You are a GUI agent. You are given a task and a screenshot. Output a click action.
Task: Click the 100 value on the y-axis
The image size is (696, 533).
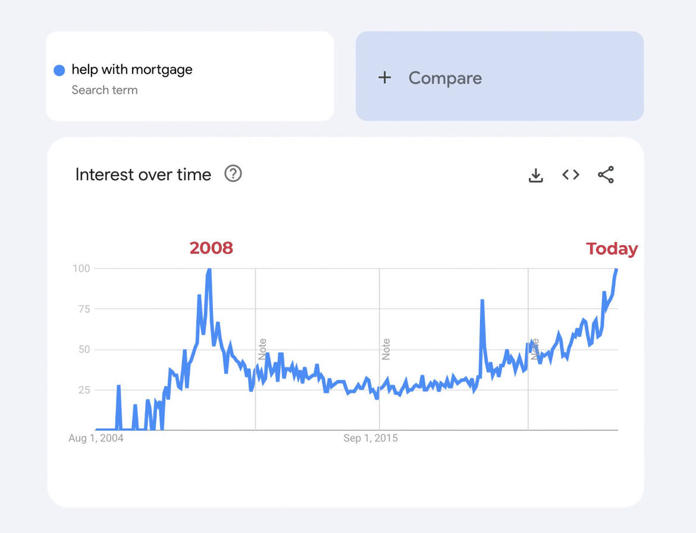click(x=81, y=268)
